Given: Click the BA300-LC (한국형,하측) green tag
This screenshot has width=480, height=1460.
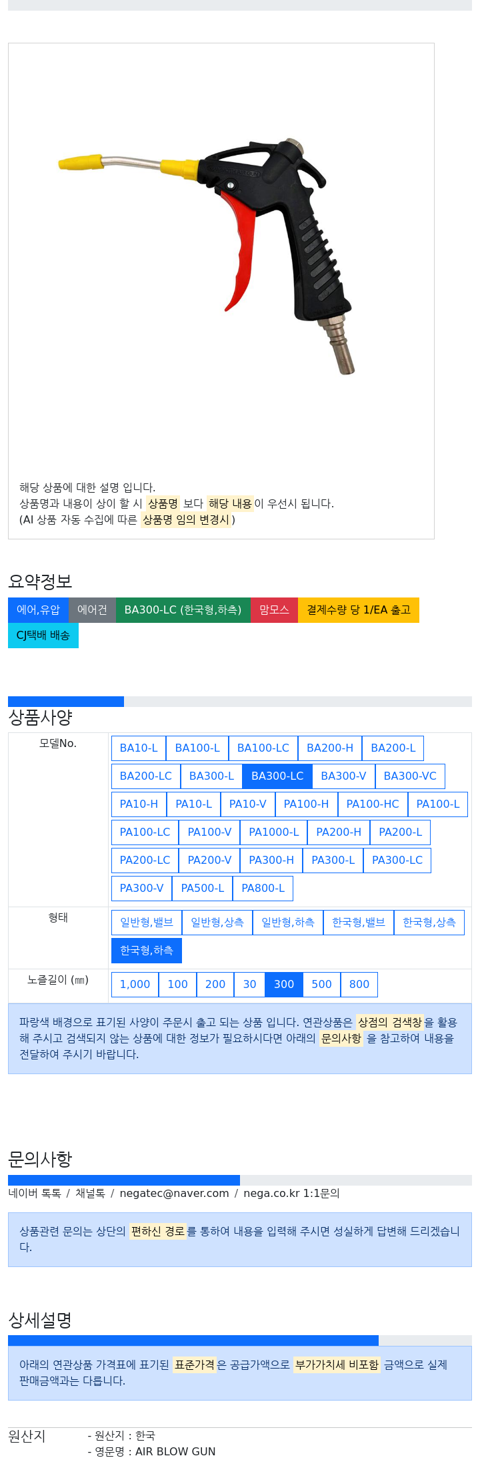Looking at the screenshot, I should coord(183,610).
